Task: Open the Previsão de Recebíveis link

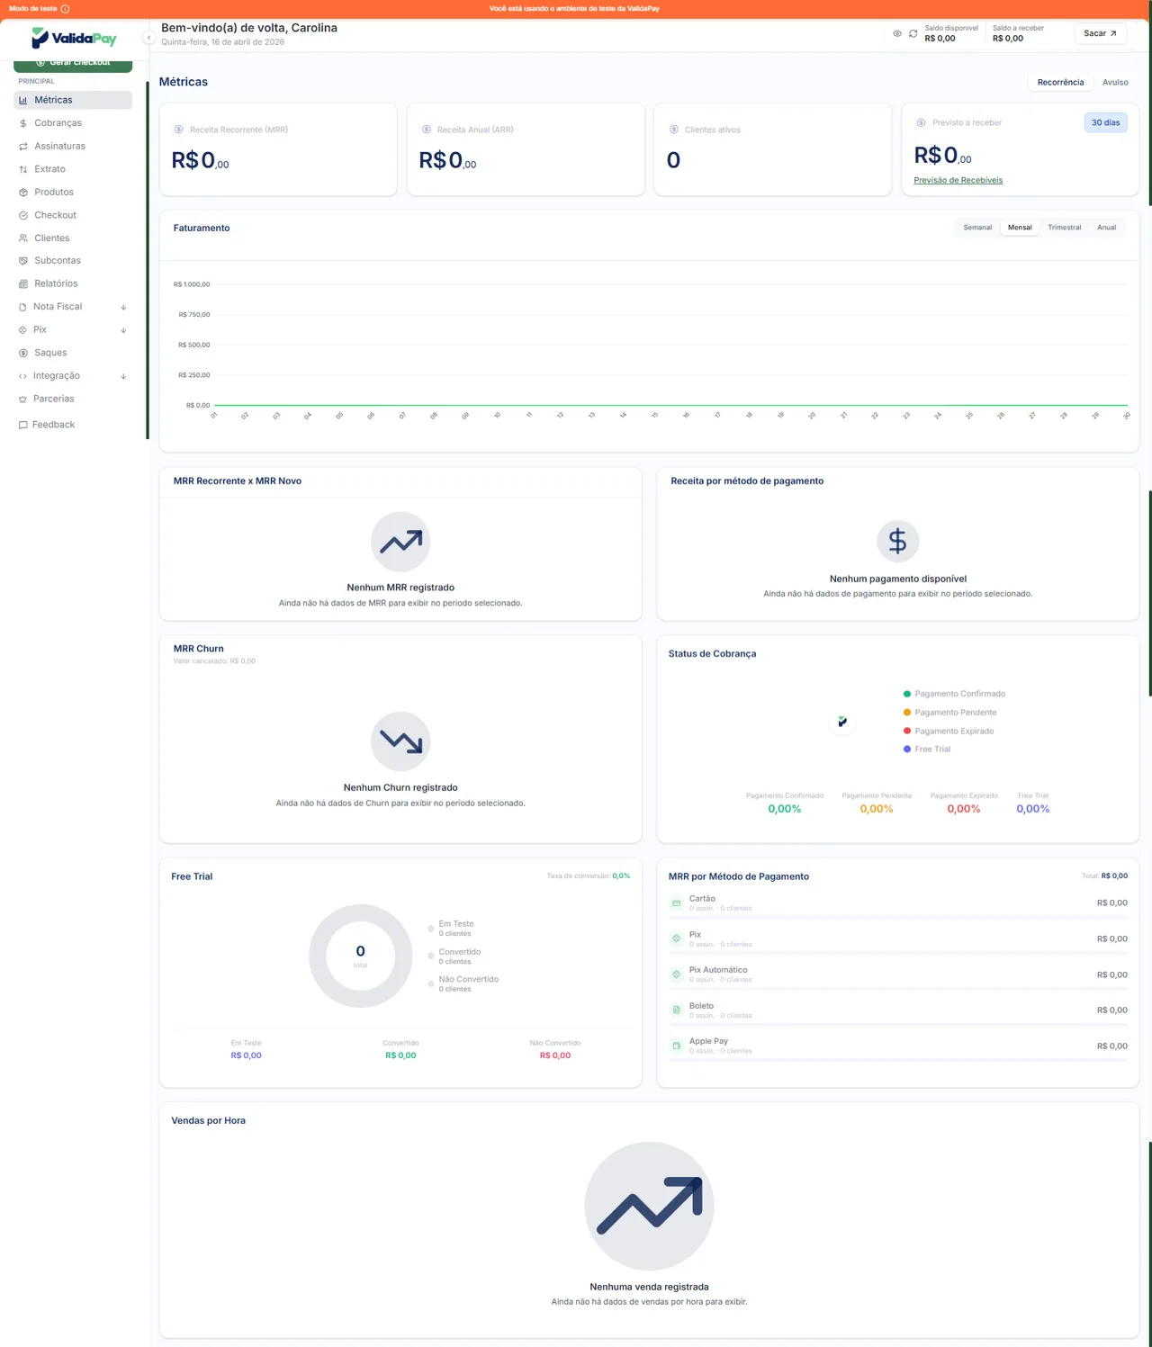Action: click(x=958, y=180)
